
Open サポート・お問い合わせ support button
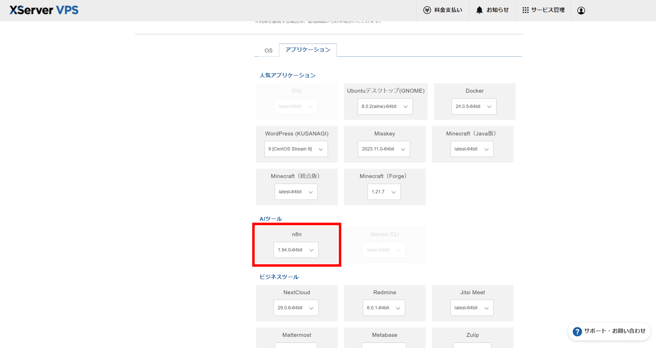pos(609,332)
